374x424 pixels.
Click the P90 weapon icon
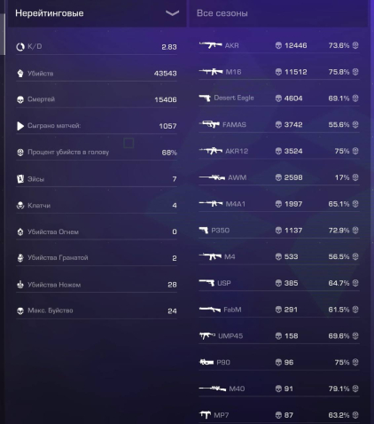(206, 362)
